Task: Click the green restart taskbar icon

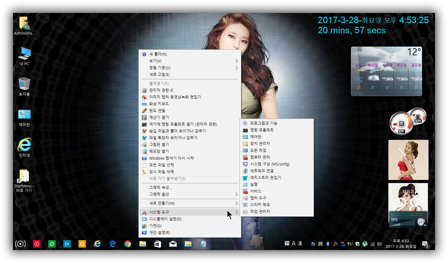Action: [52, 244]
